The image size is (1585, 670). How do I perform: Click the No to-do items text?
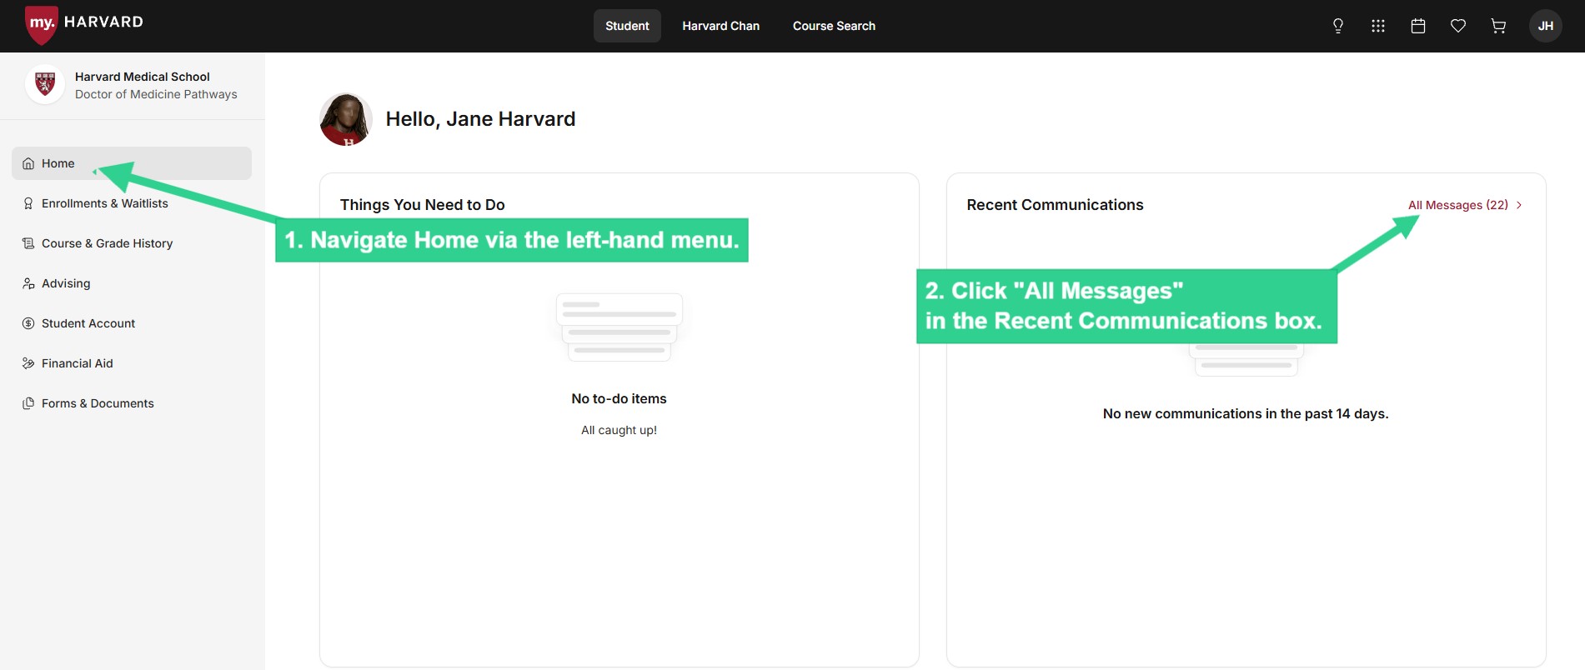[x=619, y=398]
